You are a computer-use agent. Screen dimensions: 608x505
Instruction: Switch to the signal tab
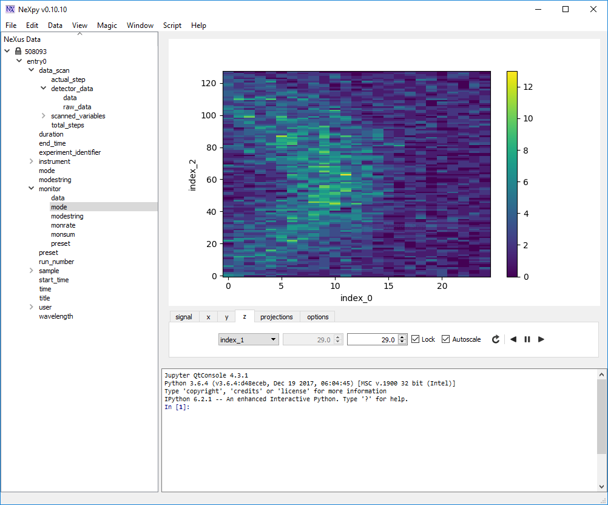[183, 317]
